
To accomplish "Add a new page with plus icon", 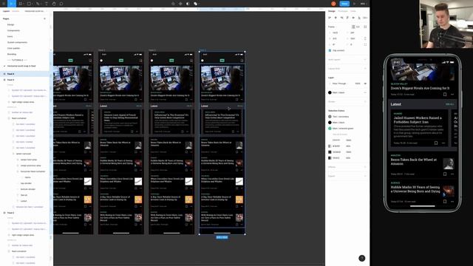I will point(44,18).
